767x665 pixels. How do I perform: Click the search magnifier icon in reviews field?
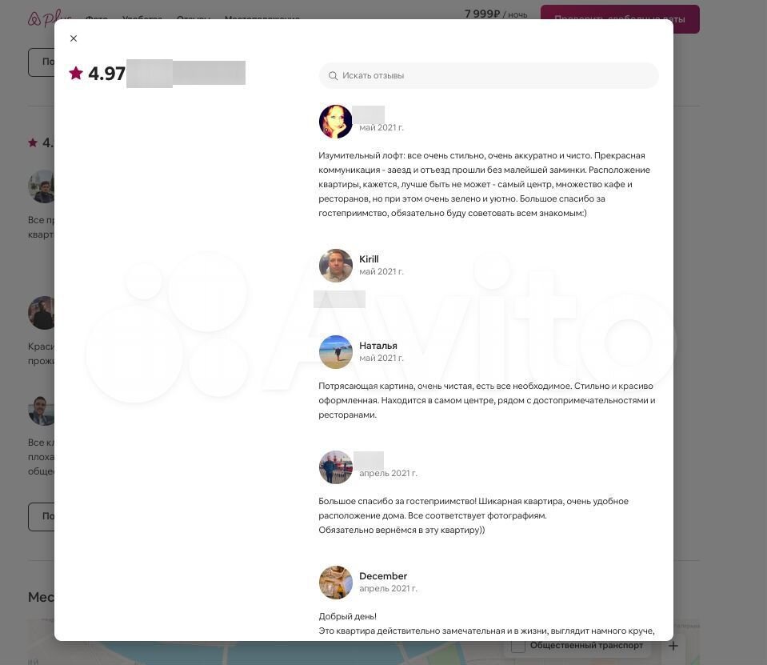(334, 76)
